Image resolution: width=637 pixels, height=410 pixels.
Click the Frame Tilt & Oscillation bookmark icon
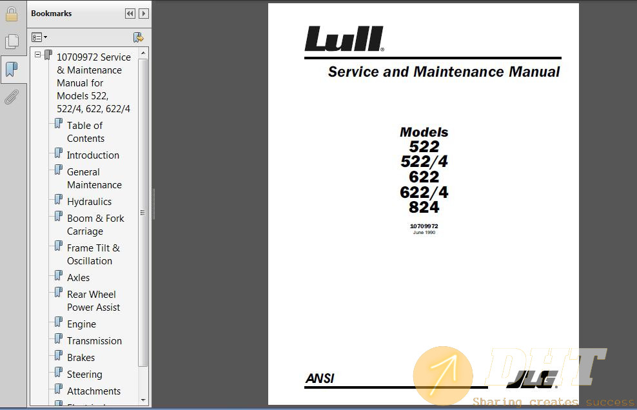59,246
